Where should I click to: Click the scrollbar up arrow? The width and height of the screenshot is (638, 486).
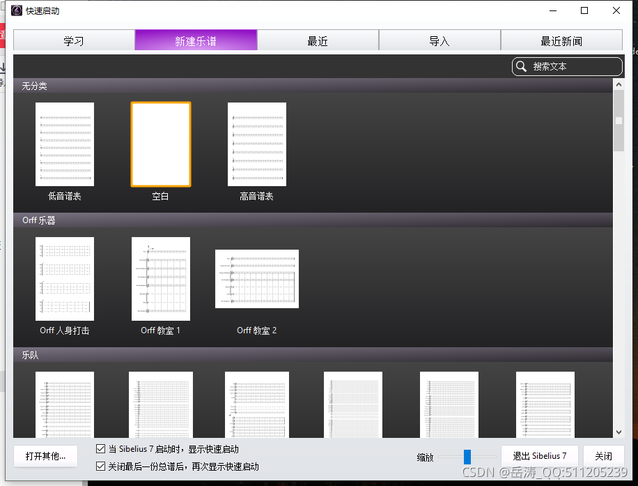point(618,84)
